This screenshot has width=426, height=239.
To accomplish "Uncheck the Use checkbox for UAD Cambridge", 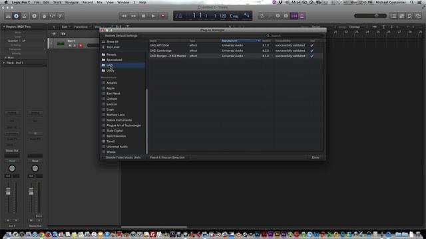I will click(x=312, y=50).
